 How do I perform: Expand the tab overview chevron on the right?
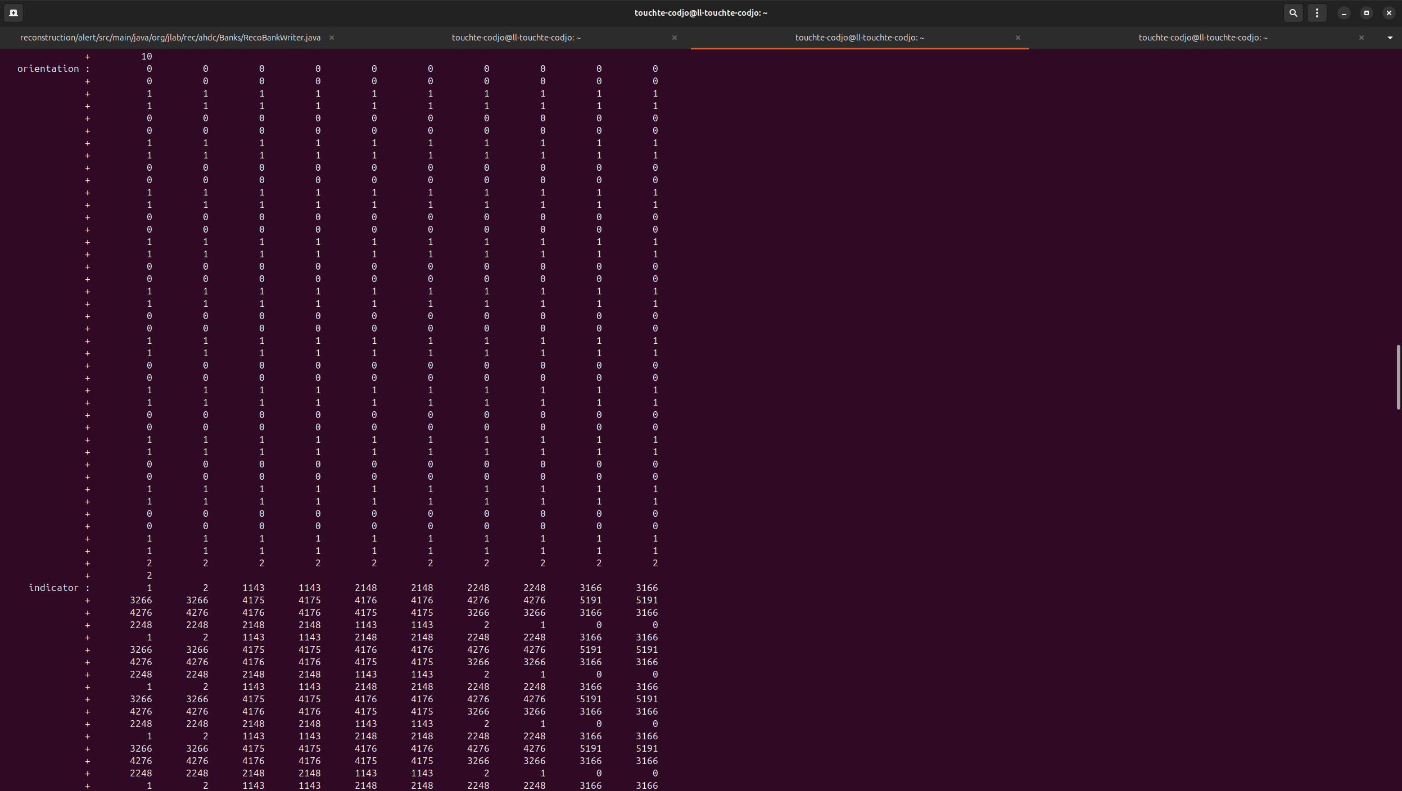click(1391, 38)
